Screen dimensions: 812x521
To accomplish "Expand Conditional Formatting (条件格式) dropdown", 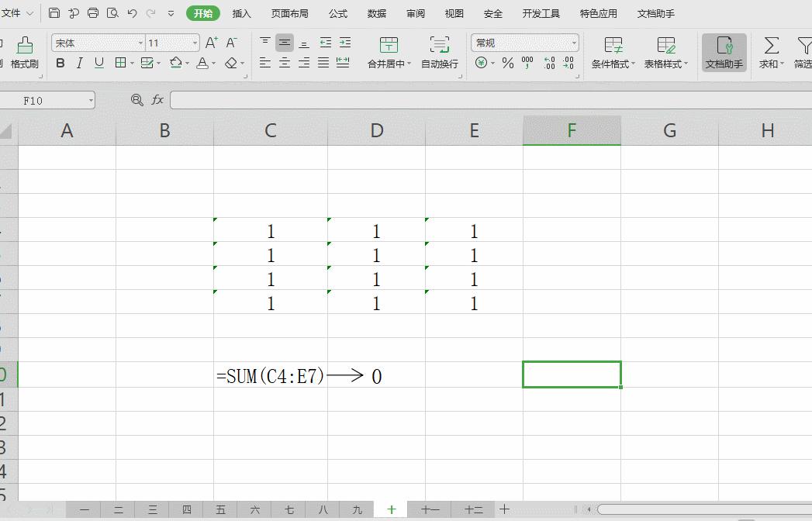I will coord(633,64).
